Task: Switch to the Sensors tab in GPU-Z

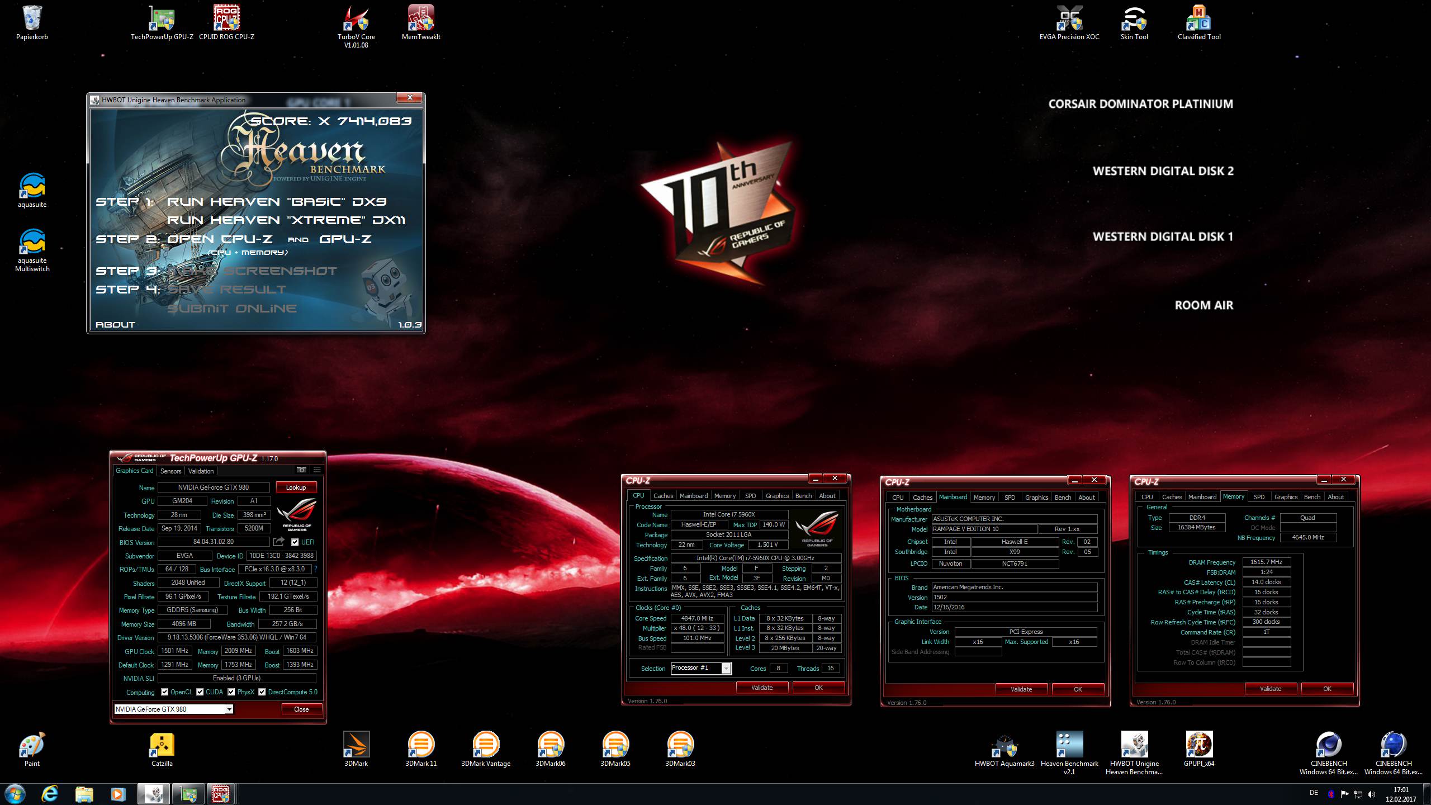Action: pyautogui.click(x=171, y=471)
